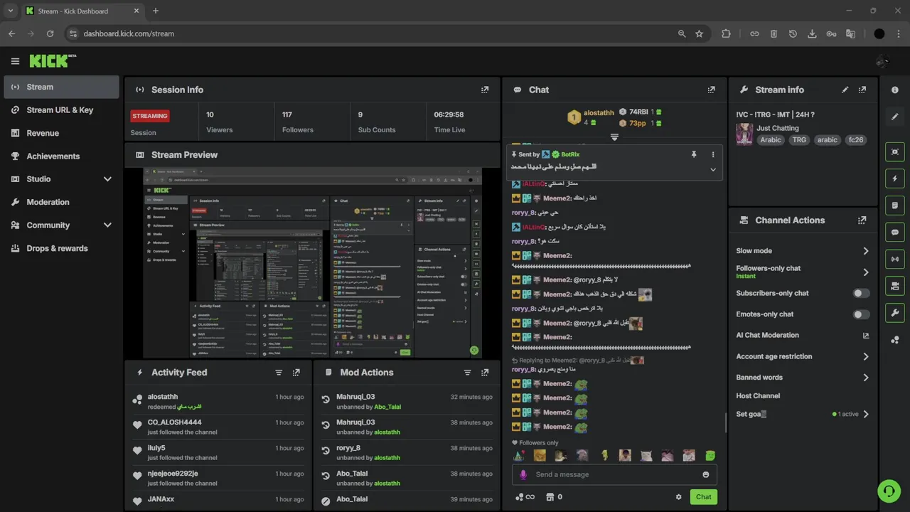Select Stream in the sidebar
The height and width of the screenshot is (512, 910).
coord(61,87)
